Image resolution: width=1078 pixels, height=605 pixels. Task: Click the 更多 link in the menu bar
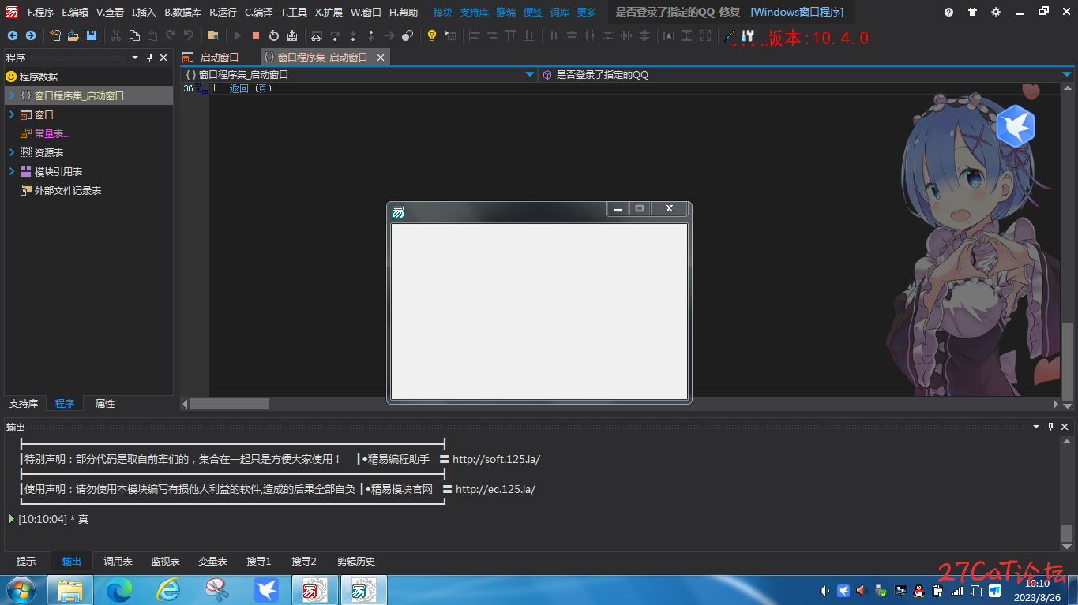586,12
